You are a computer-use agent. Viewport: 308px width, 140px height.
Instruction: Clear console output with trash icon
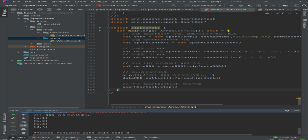tap(24, 133)
